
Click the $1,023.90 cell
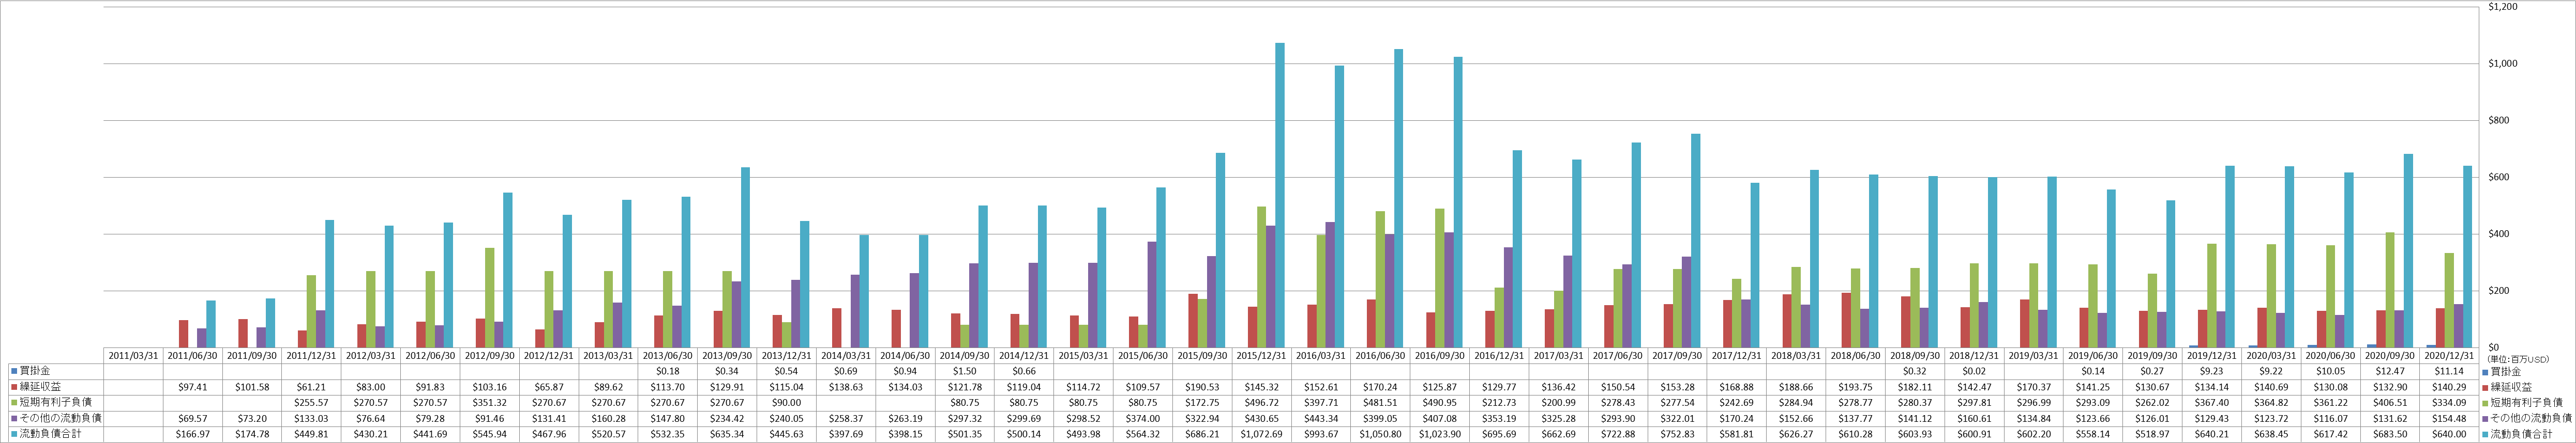(x=1441, y=434)
